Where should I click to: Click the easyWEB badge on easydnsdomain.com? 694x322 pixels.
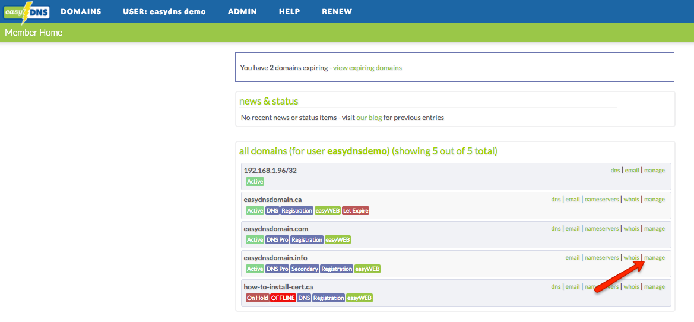[x=338, y=239]
